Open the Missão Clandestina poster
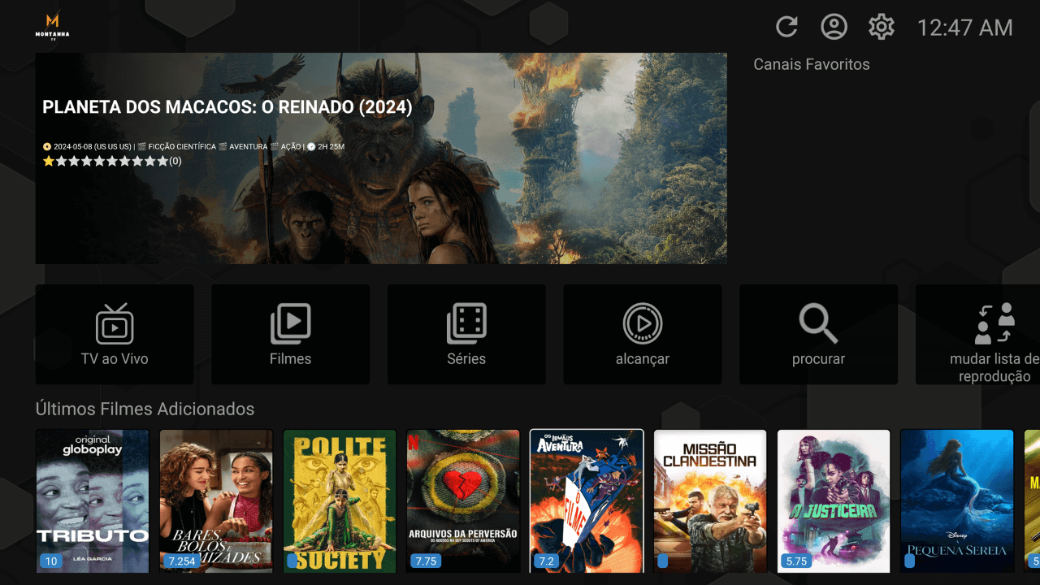Screen dimensions: 1040x585 pyautogui.click(x=710, y=501)
